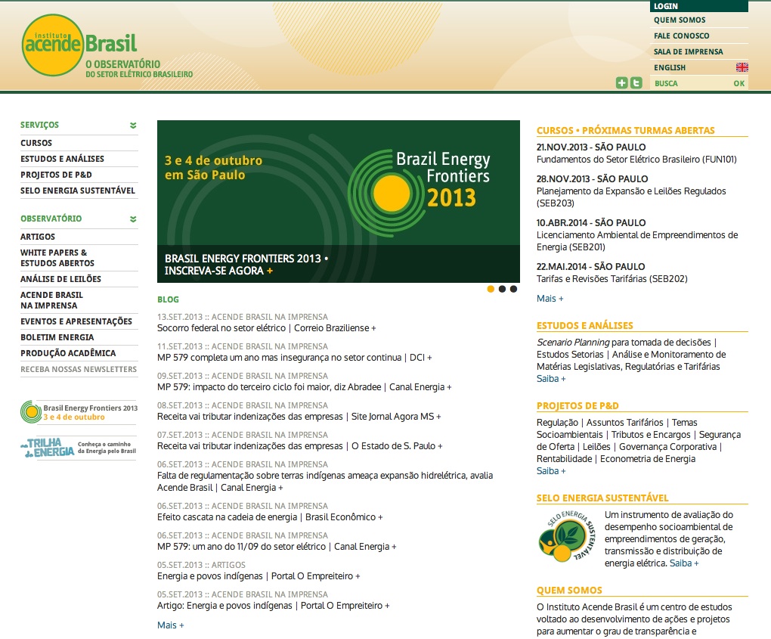Click the Selo Energia Sustentável seal image

point(568,536)
